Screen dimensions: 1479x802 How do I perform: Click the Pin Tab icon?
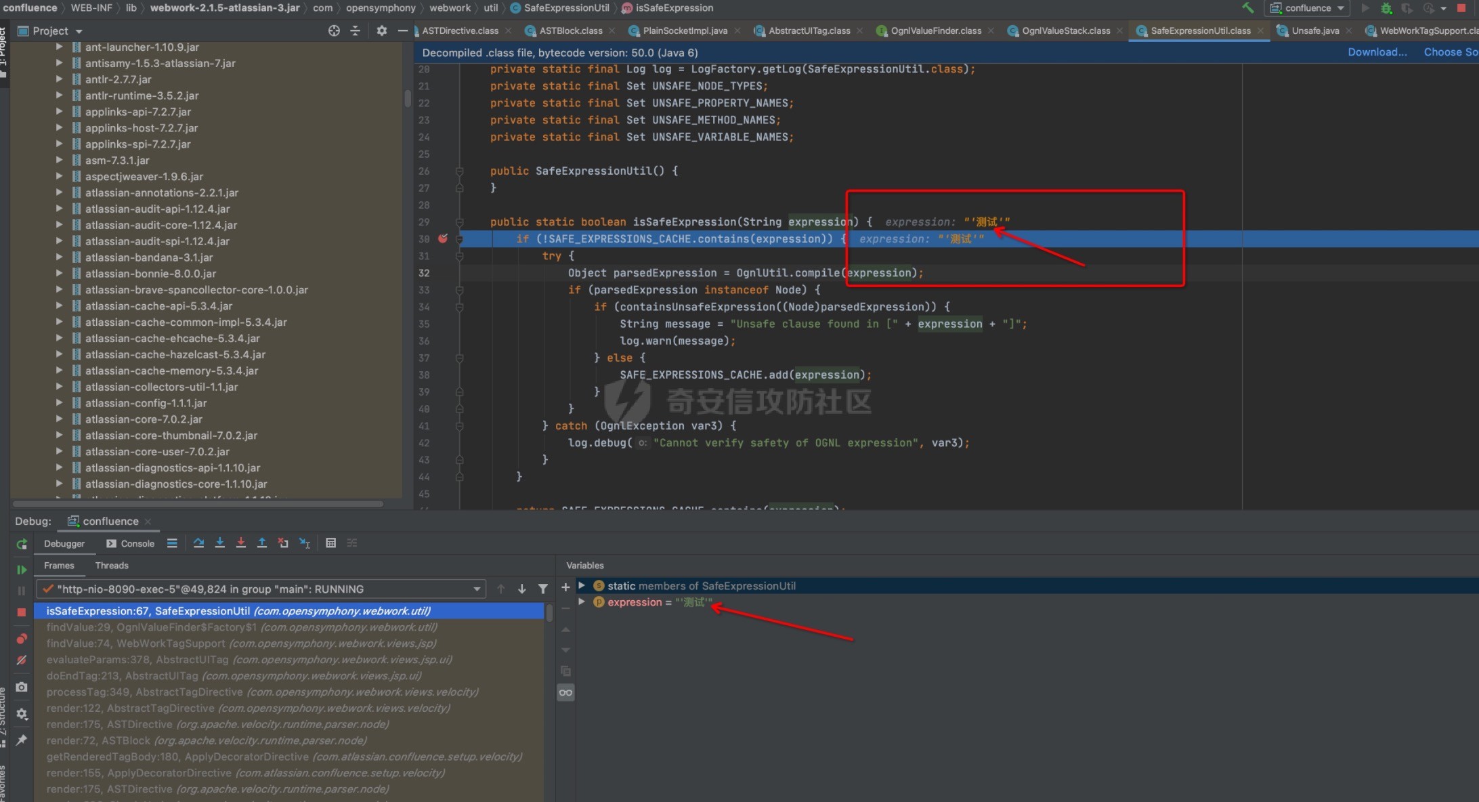tap(22, 740)
